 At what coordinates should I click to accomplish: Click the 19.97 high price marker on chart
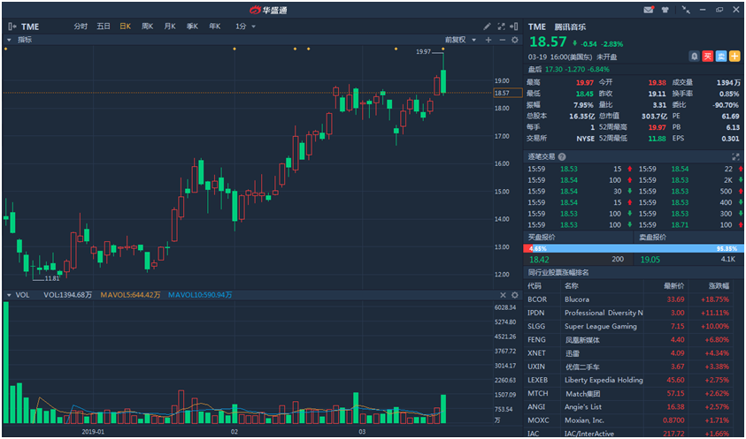point(423,52)
